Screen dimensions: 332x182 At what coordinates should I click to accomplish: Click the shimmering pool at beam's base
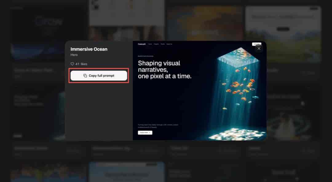click(x=237, y=134)
